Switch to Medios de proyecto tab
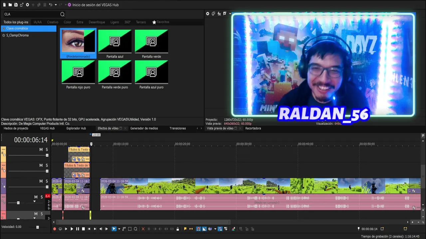The image size is (426, 239). tap(16, 128)
